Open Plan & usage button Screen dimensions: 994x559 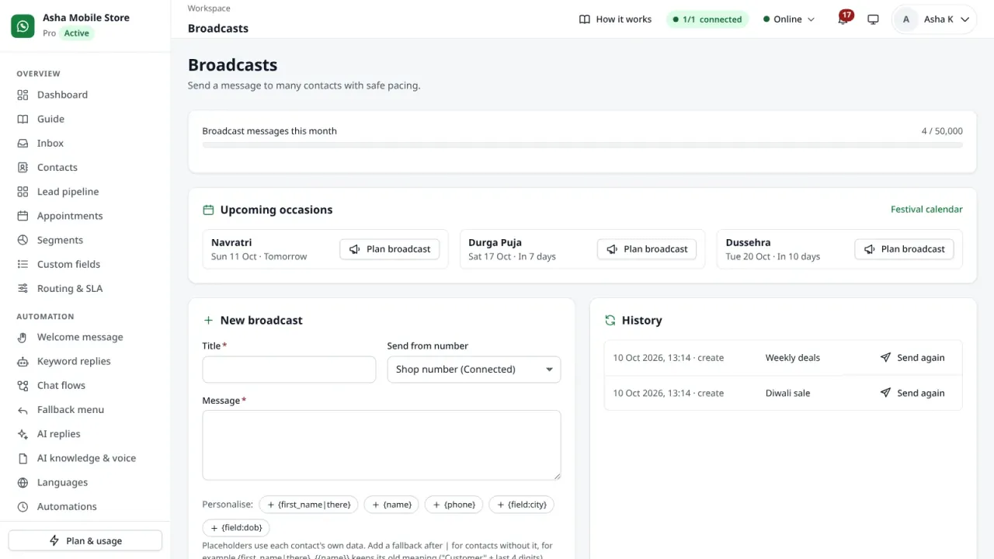85,540
